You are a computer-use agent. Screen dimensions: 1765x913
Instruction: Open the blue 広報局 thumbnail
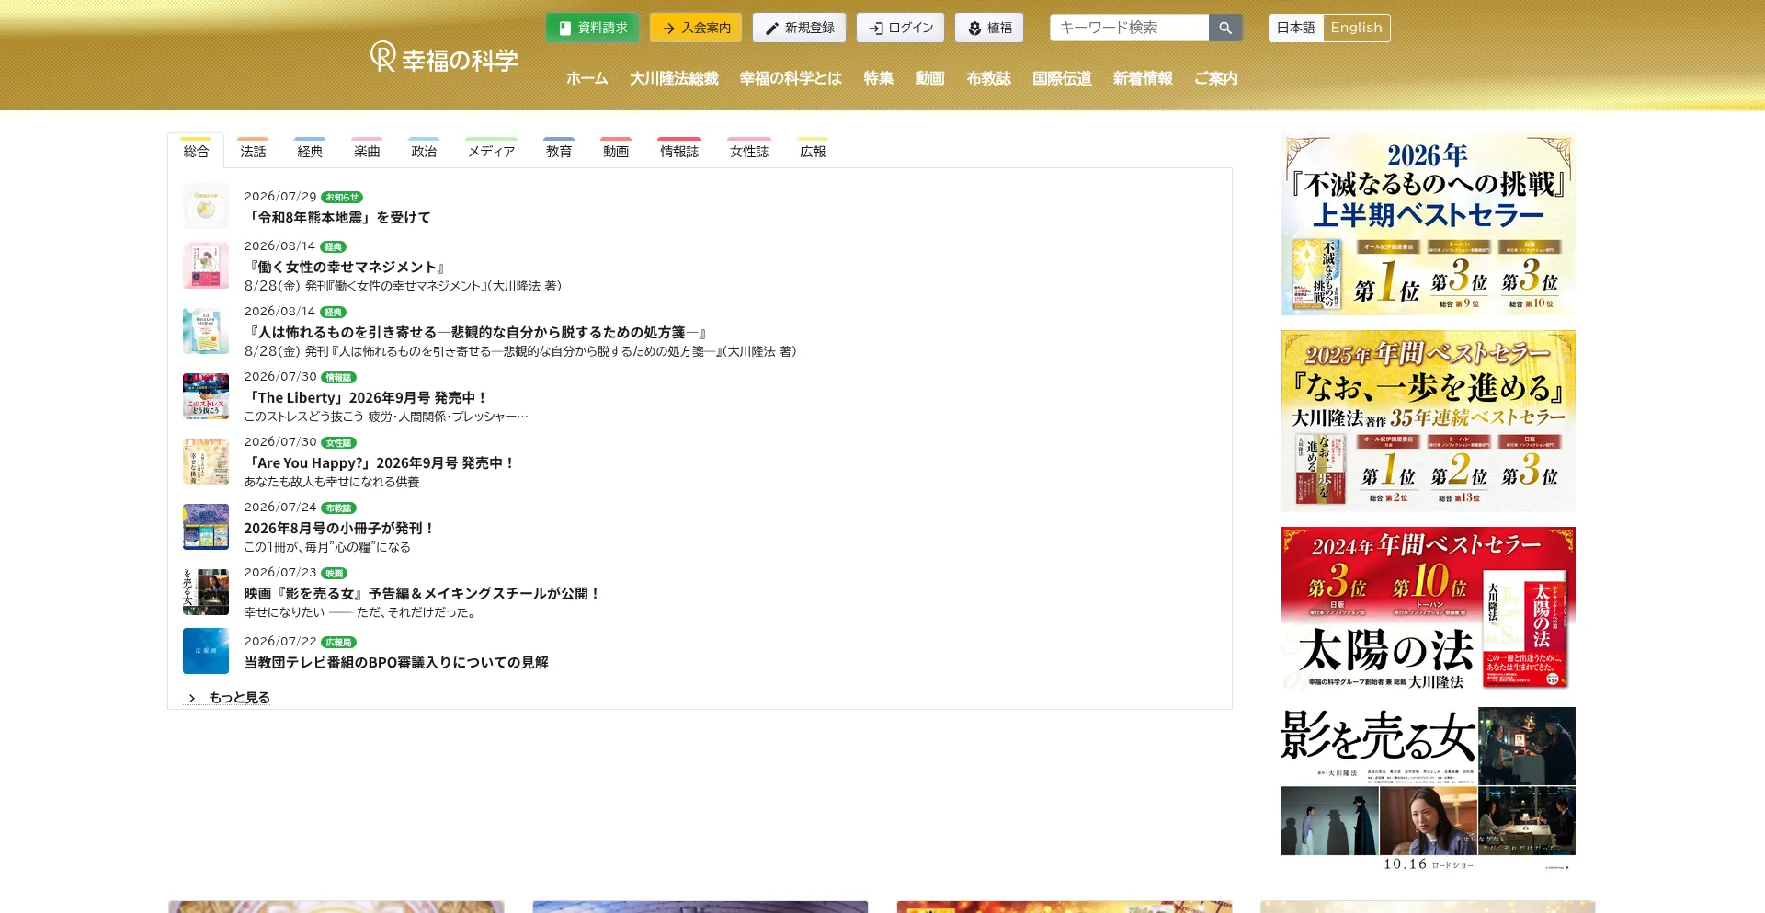[x=206, y=651]
